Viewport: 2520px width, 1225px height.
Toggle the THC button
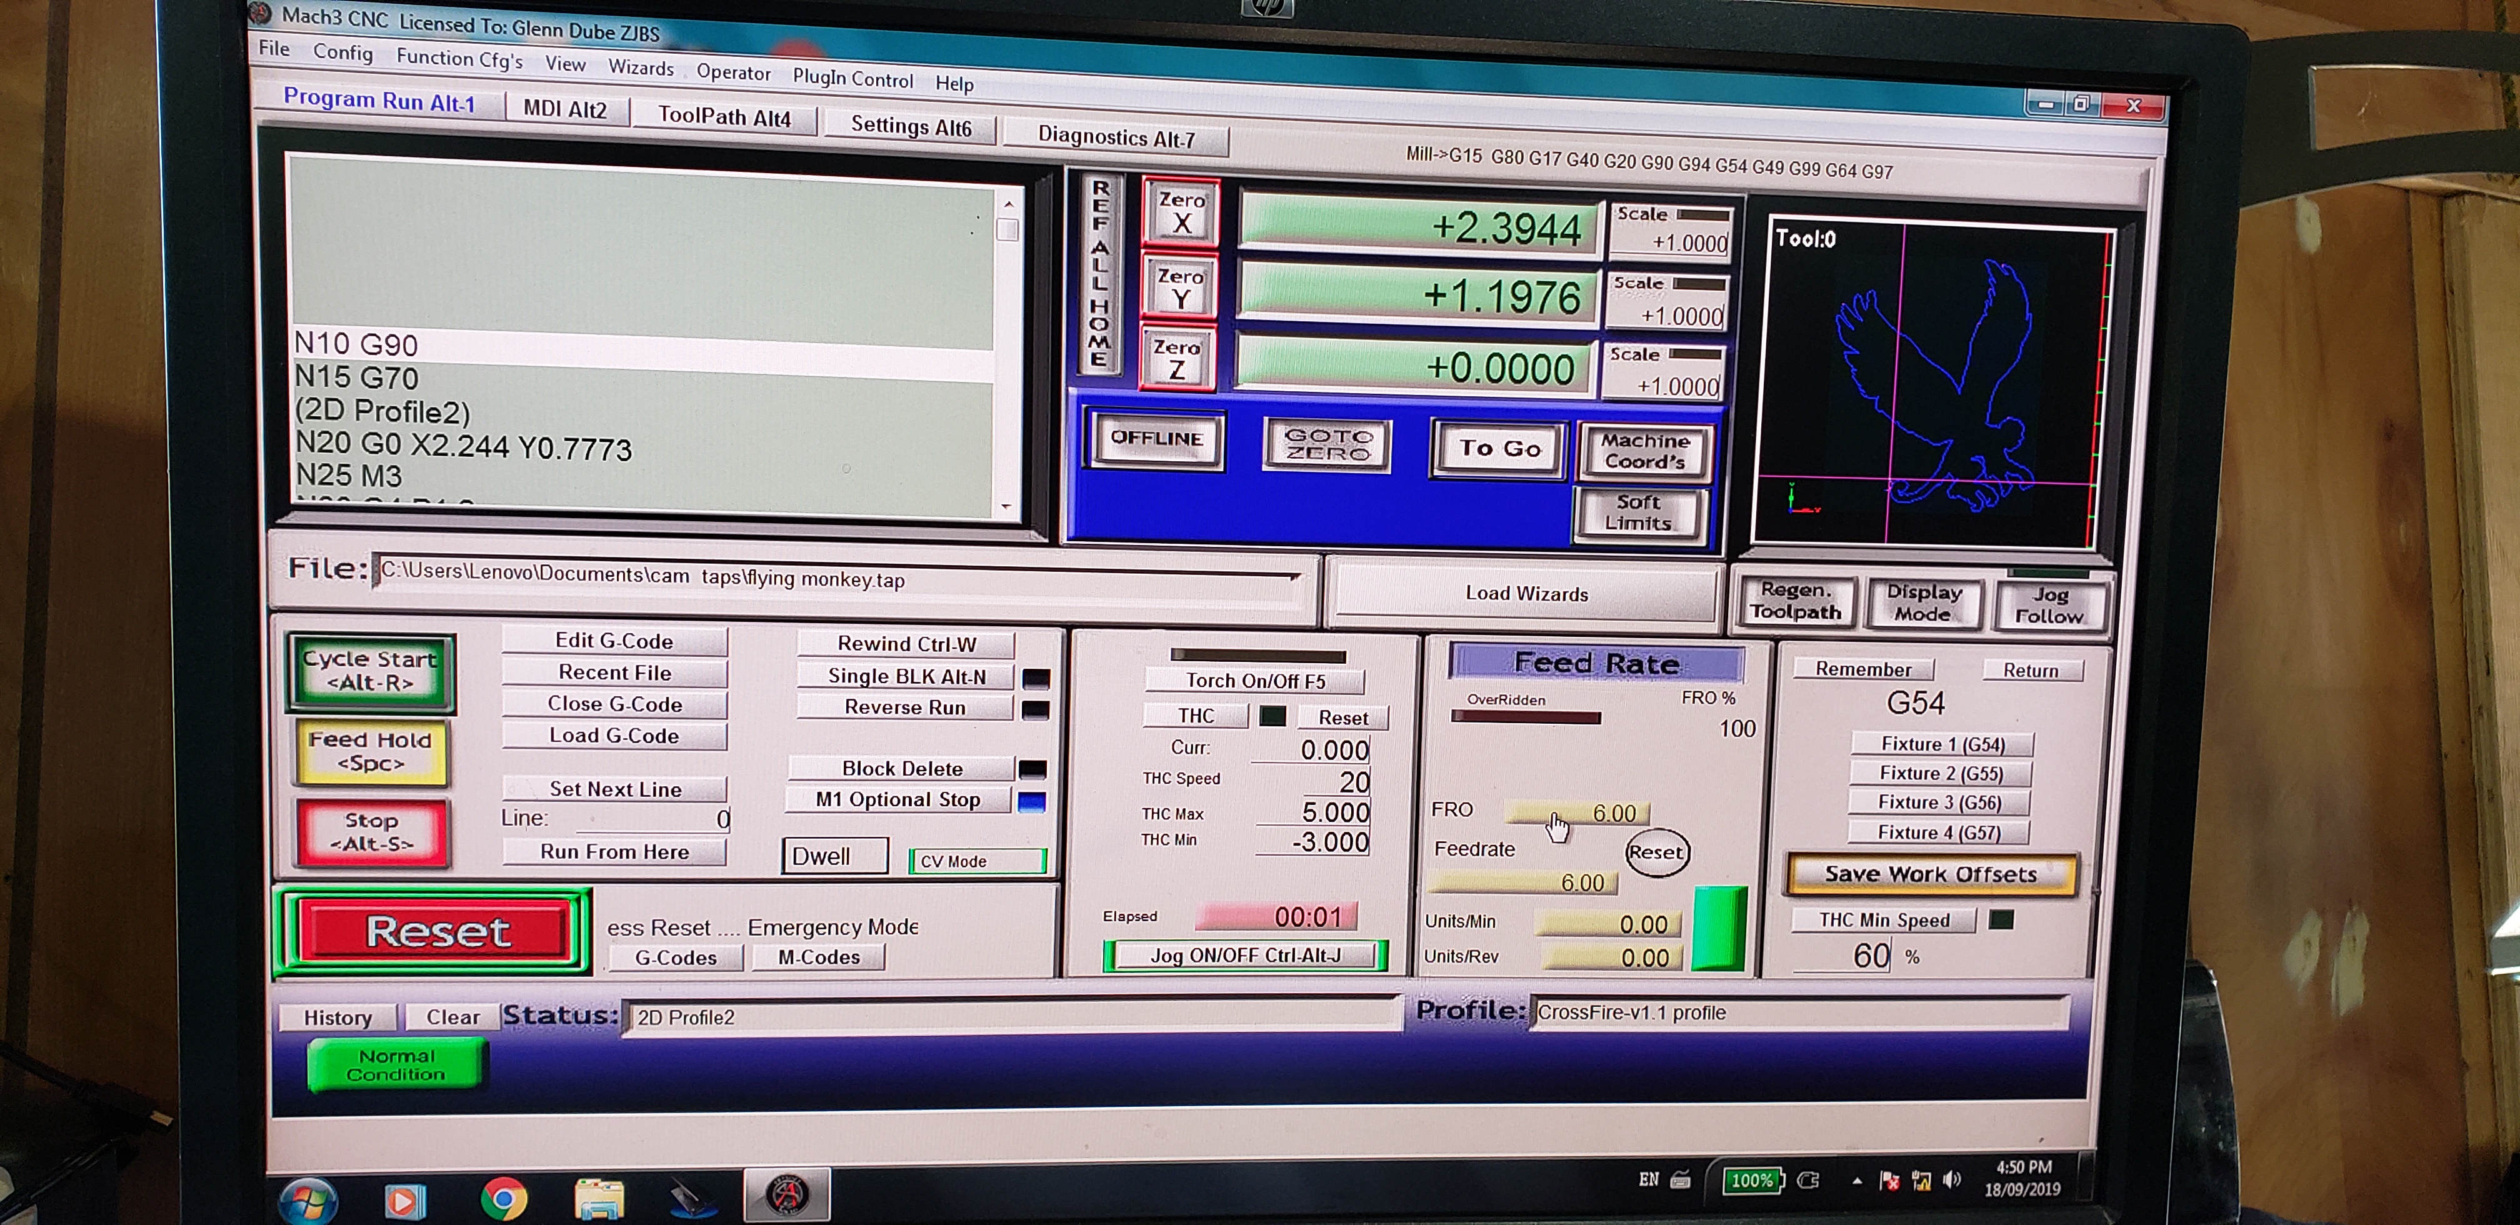click(x=1196, y=715)
